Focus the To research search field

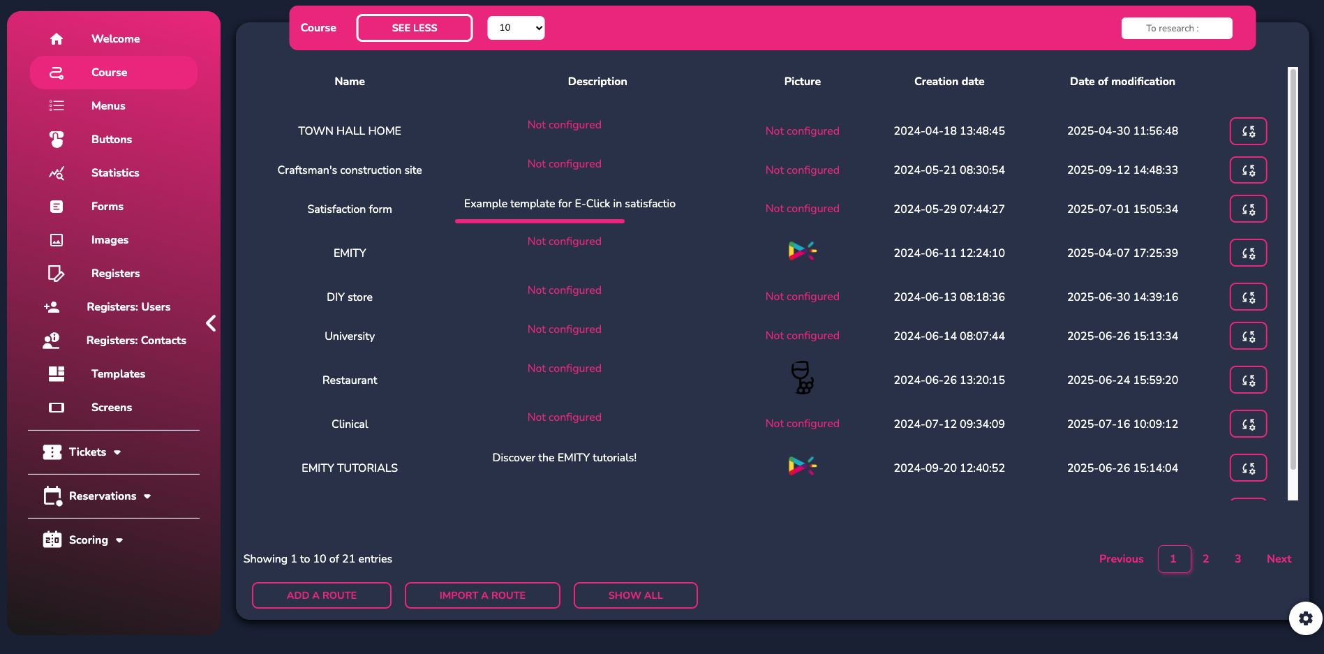tap(1177, 29)
